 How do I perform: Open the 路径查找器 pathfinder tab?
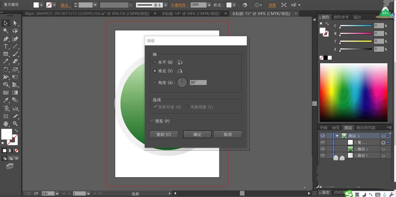coord(366,128)
